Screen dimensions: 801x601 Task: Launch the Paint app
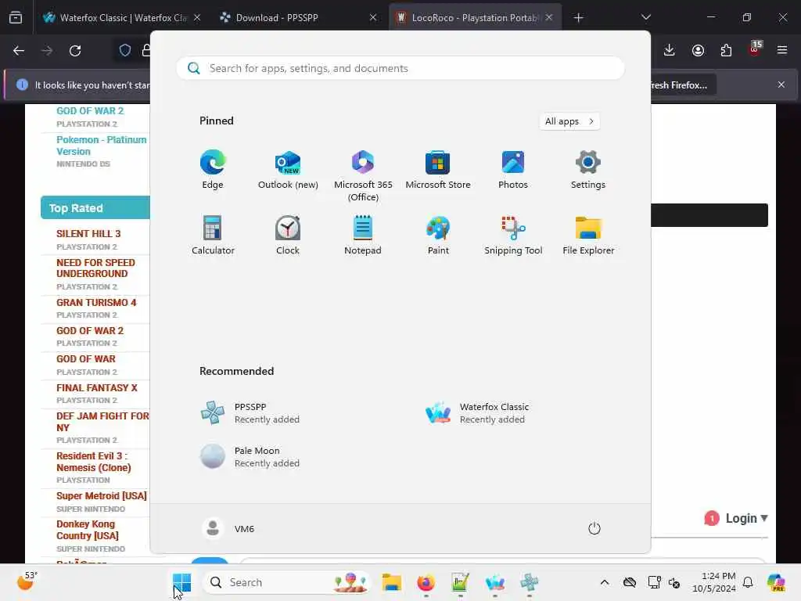[438, 235]
